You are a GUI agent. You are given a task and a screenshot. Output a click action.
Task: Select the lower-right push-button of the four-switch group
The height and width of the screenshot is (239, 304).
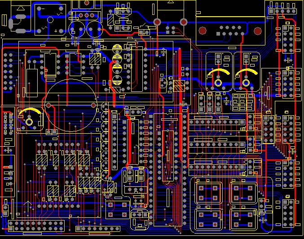[243, 220]
